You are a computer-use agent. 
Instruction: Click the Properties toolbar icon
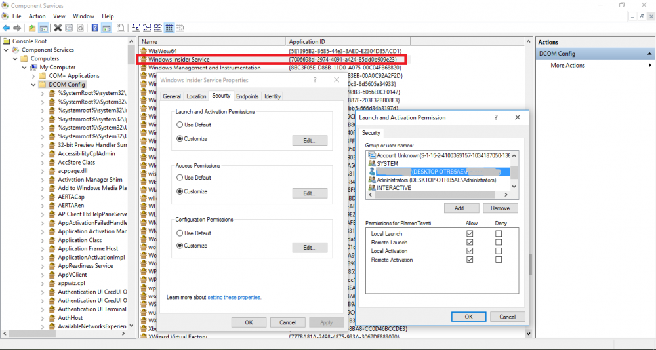69,28
